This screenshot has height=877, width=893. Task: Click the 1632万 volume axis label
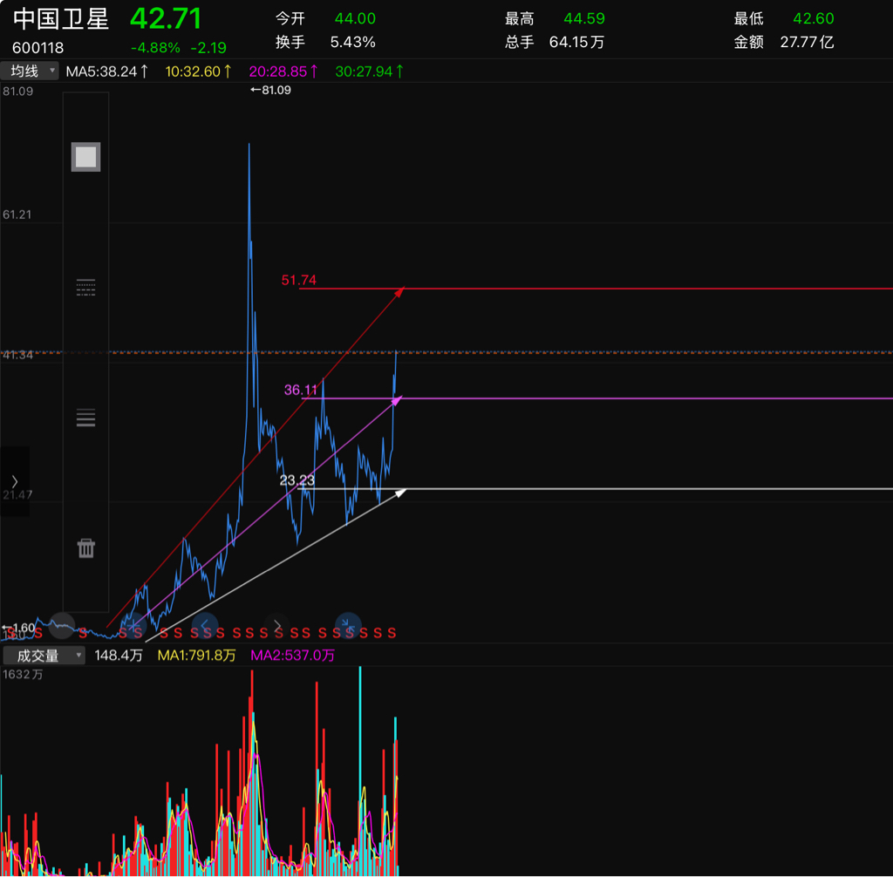click(x=23, y=675)
